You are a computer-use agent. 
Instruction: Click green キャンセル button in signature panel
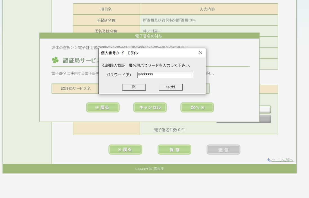(x=150, y=107)
